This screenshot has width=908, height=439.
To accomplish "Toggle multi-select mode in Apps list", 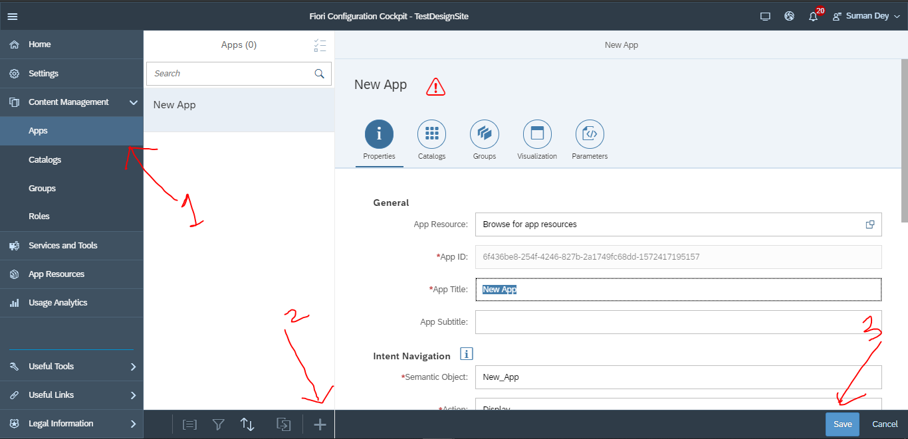I will [320, 45].
